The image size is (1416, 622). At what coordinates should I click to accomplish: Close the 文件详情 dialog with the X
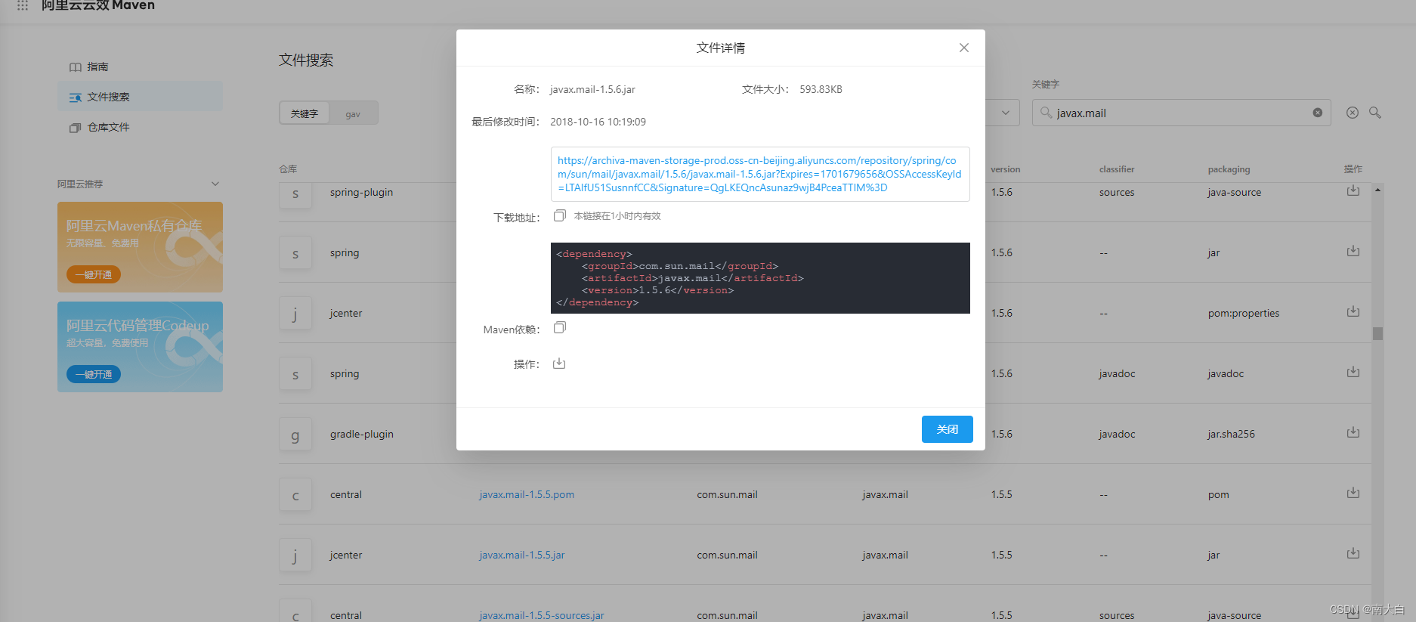point(963,48)
